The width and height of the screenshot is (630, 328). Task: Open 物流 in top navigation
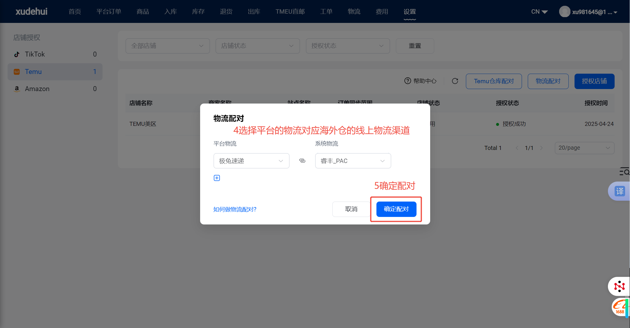point(354,12)
